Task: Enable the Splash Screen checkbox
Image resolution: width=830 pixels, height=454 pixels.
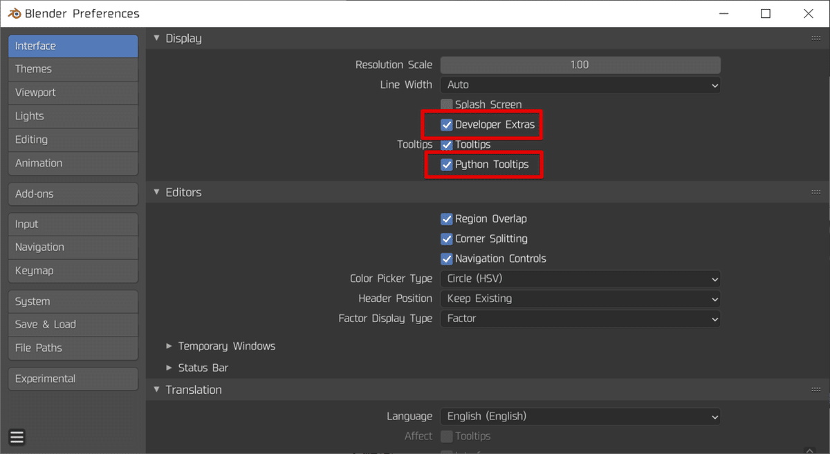Action: pyautogui.click(x=447, y=104)
